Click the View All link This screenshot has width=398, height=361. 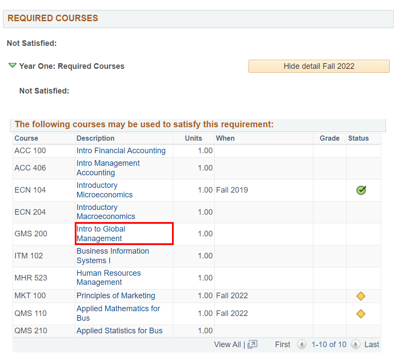(x=227, y=345)
